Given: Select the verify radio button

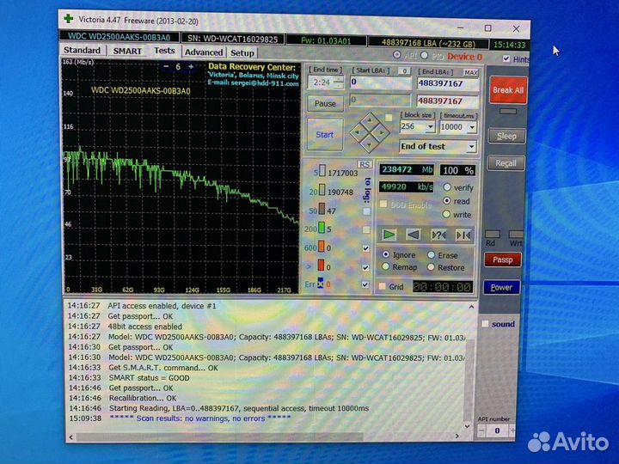Looking at the screenshot, I should 447,187.
